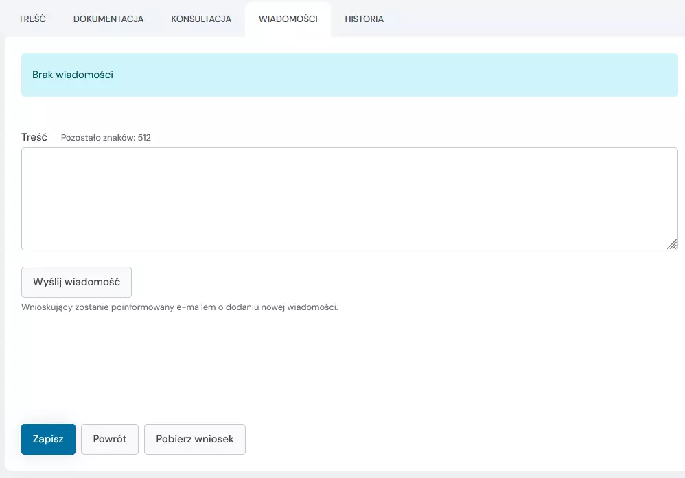685x478 pixels.
Task: Click the e-mail notification hint text
Action: (x=180, y=307)
